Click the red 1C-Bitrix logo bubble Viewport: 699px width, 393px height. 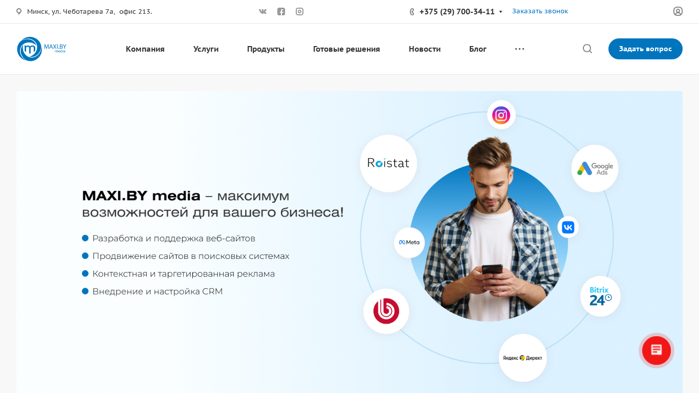pyautogui.click(x=386, y=311)
